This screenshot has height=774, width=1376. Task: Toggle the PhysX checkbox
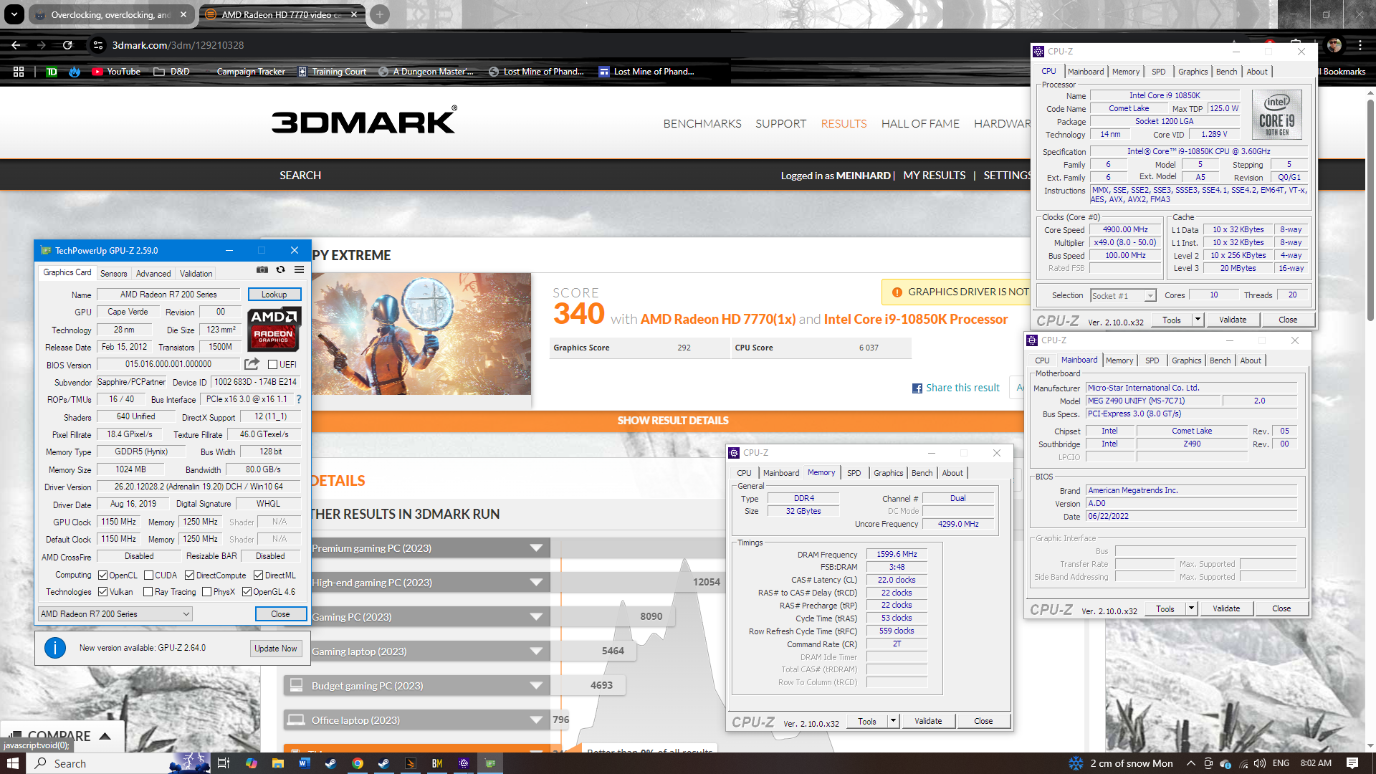pos(206,592)
